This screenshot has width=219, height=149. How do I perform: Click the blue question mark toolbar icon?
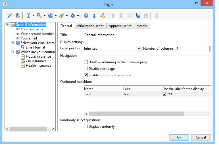(x=86, y=16)
